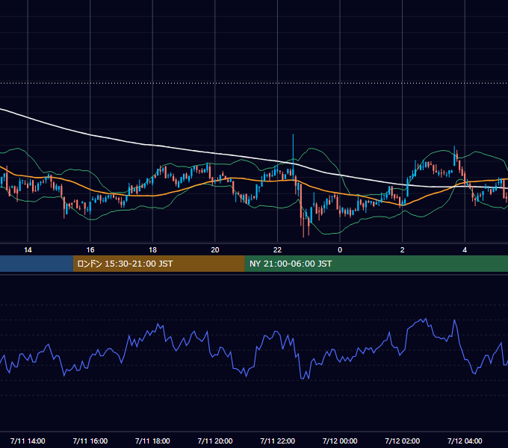The image size is (508, 448).
Task: Click the 0 hour axis label
Action: click(340, 250)
